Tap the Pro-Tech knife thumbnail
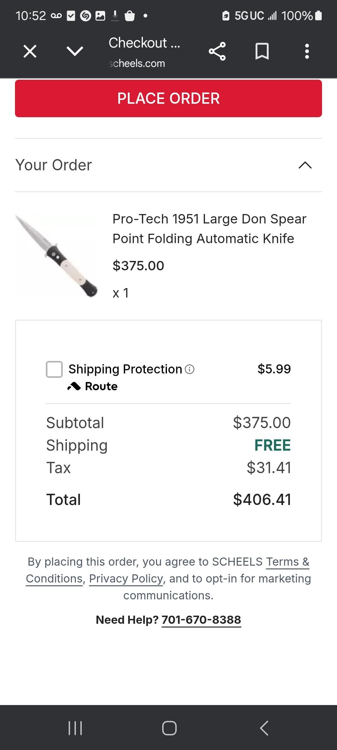The image size is (337, 750). tap(56, 256)
